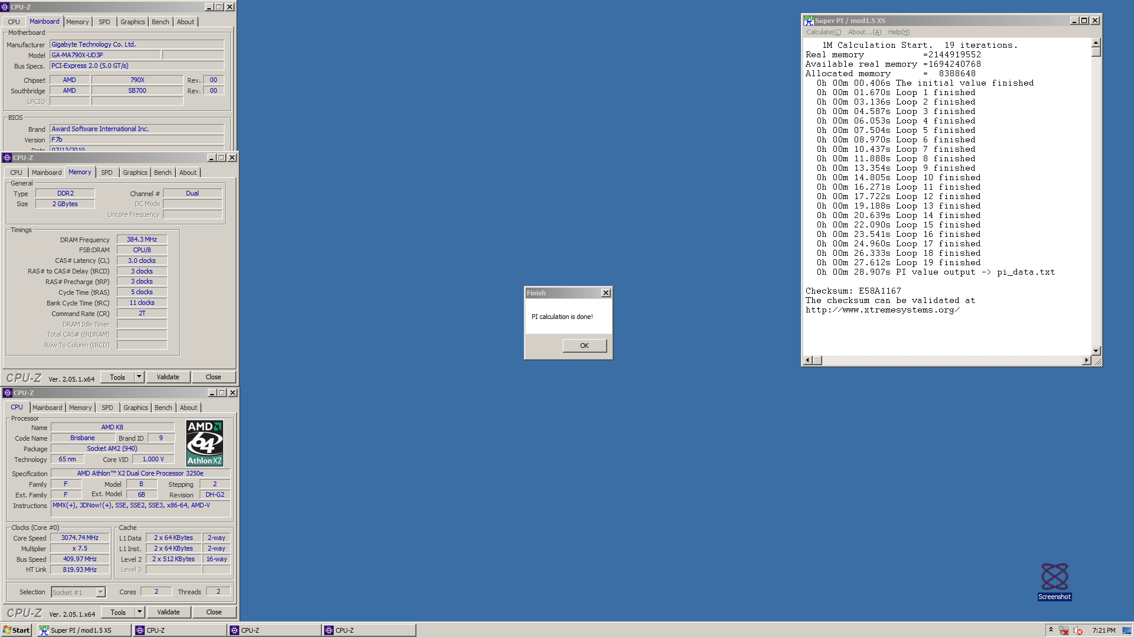Screen dimensions: 1134x638
Task: Open About tab in Memory CPU-Z window
Action: coord(188,172)
